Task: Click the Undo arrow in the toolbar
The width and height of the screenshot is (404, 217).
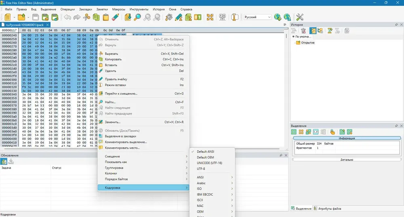Action: click(x=67, y=17)
